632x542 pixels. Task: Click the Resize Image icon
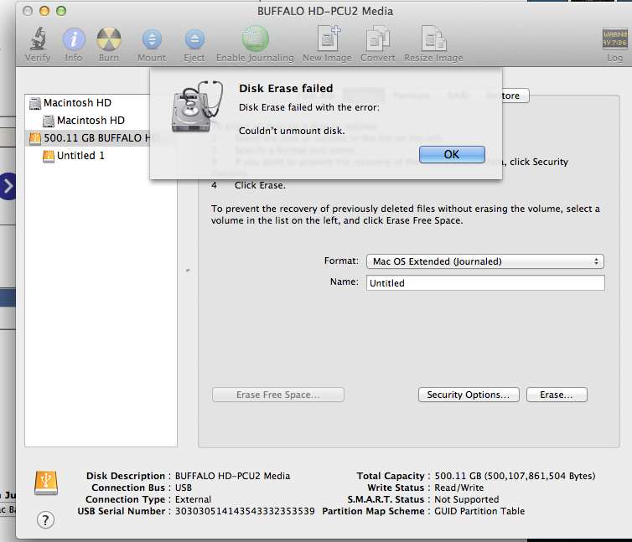coord(433,39)
